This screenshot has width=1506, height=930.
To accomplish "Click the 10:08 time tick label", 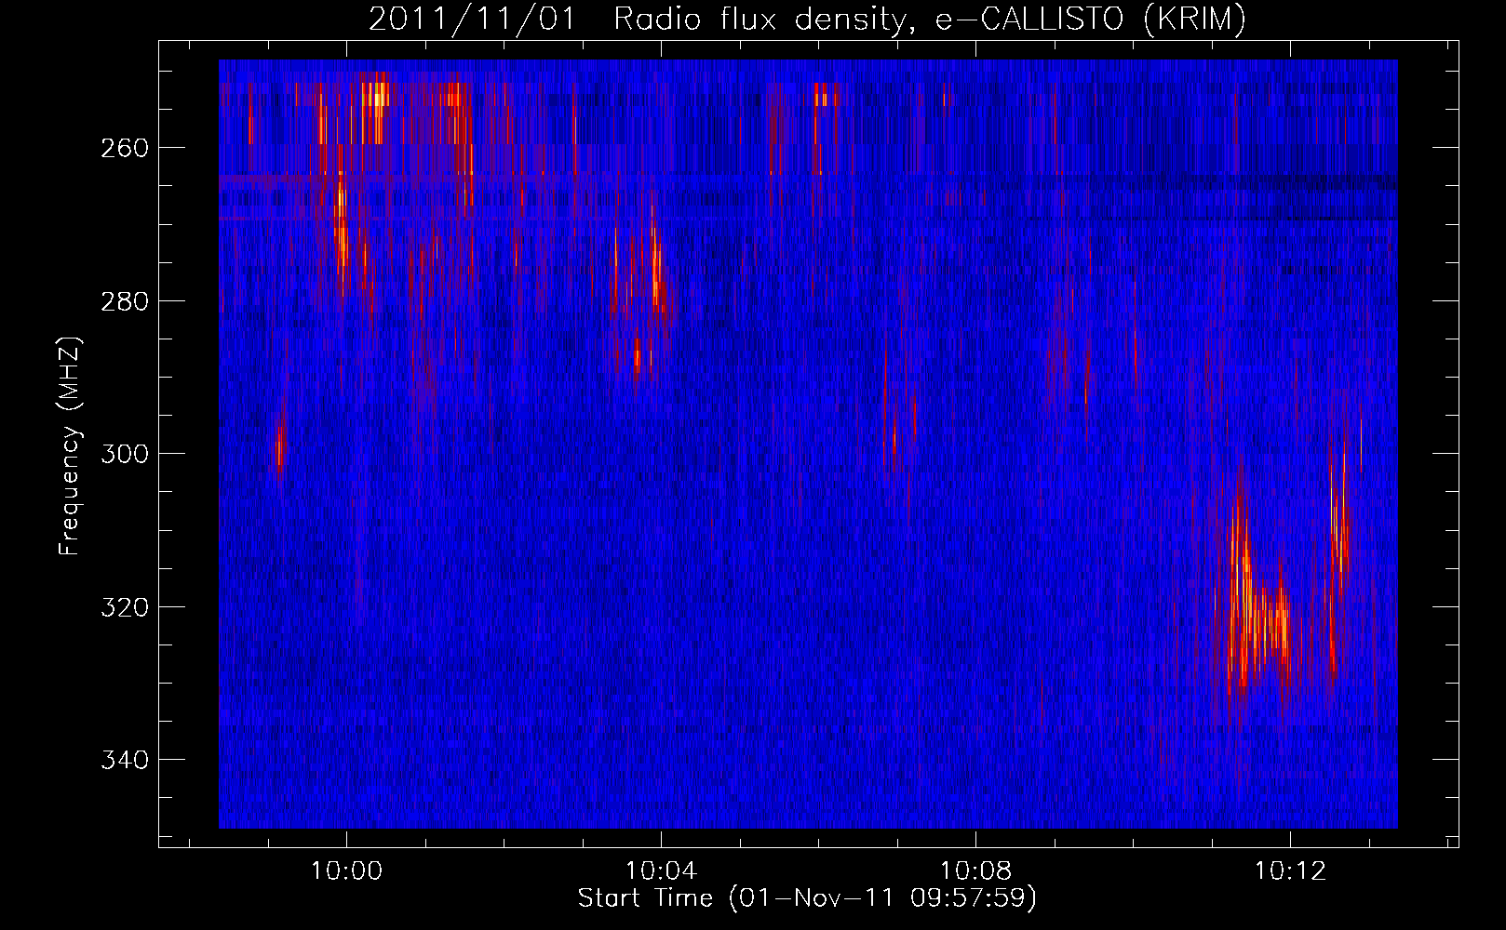I will point(975,871).
